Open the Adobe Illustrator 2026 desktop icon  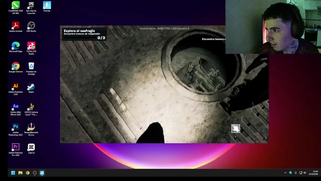tap(16, 89)
